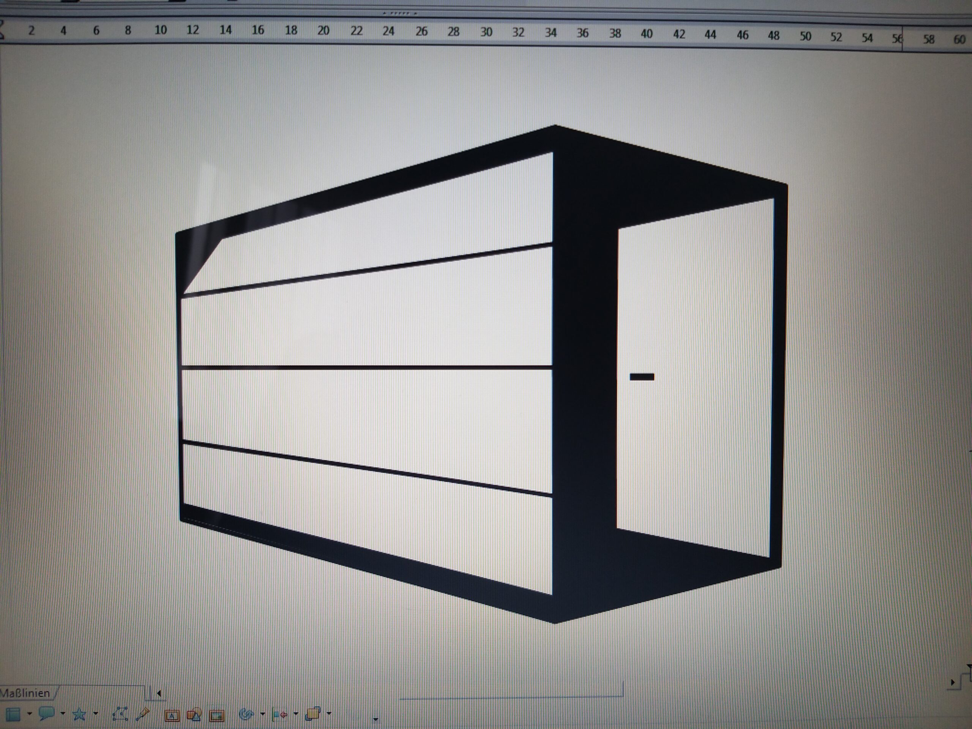Open the Flowchart shapes dropdown arrow
972x729 pixels.
(30, 713)
